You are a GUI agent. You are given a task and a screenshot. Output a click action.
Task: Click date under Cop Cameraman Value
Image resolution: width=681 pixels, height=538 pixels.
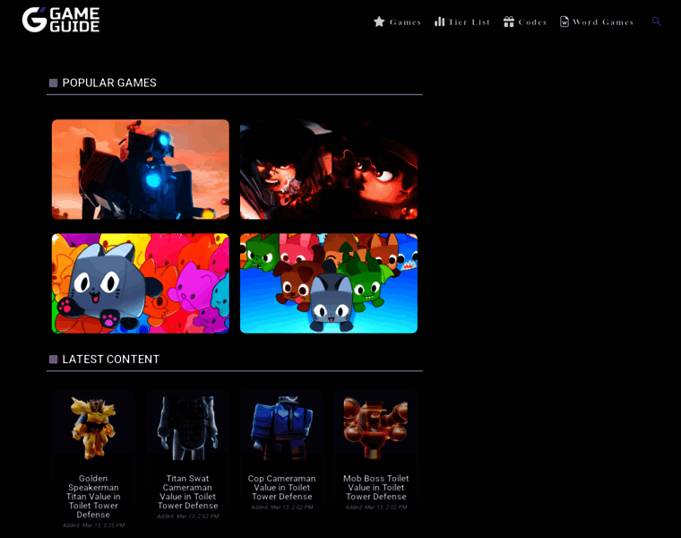pos(282,508)
